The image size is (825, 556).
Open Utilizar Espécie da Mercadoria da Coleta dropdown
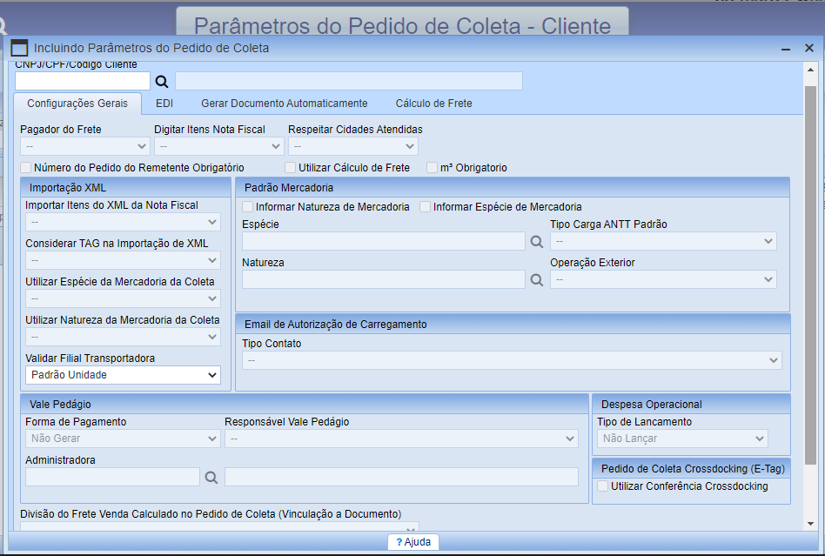(123, 298)
